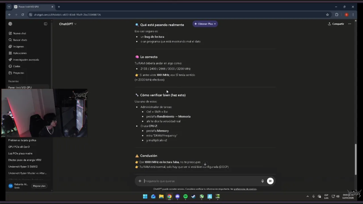Image resolution: width=363 pixels, height=204 pixels.
Task: Open the Chrome three-dot menu
Action: 353,14
